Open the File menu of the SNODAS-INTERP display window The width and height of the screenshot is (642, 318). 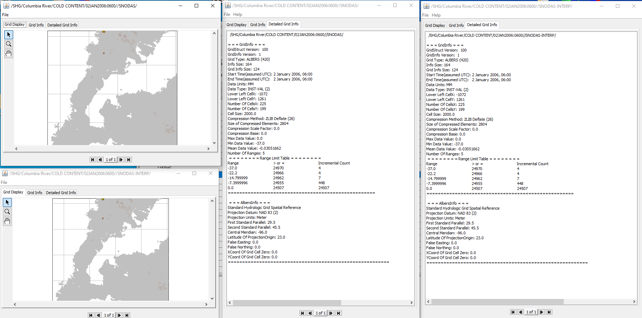(4, 182)
